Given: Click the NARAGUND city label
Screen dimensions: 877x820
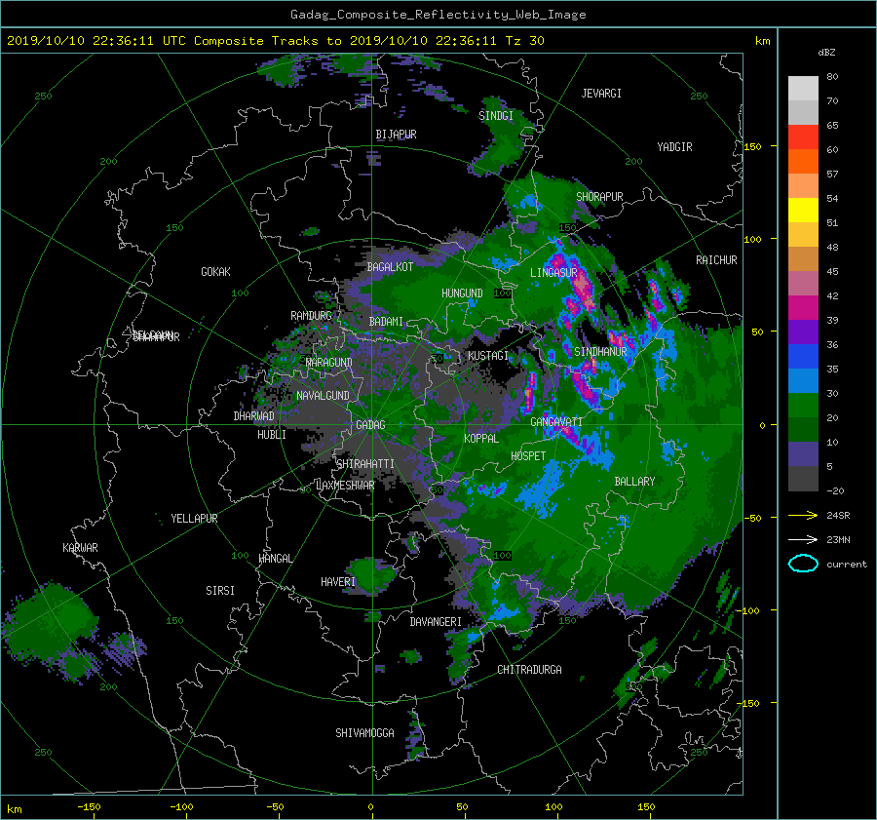Looking at the screenshot, I should [328, 363].
